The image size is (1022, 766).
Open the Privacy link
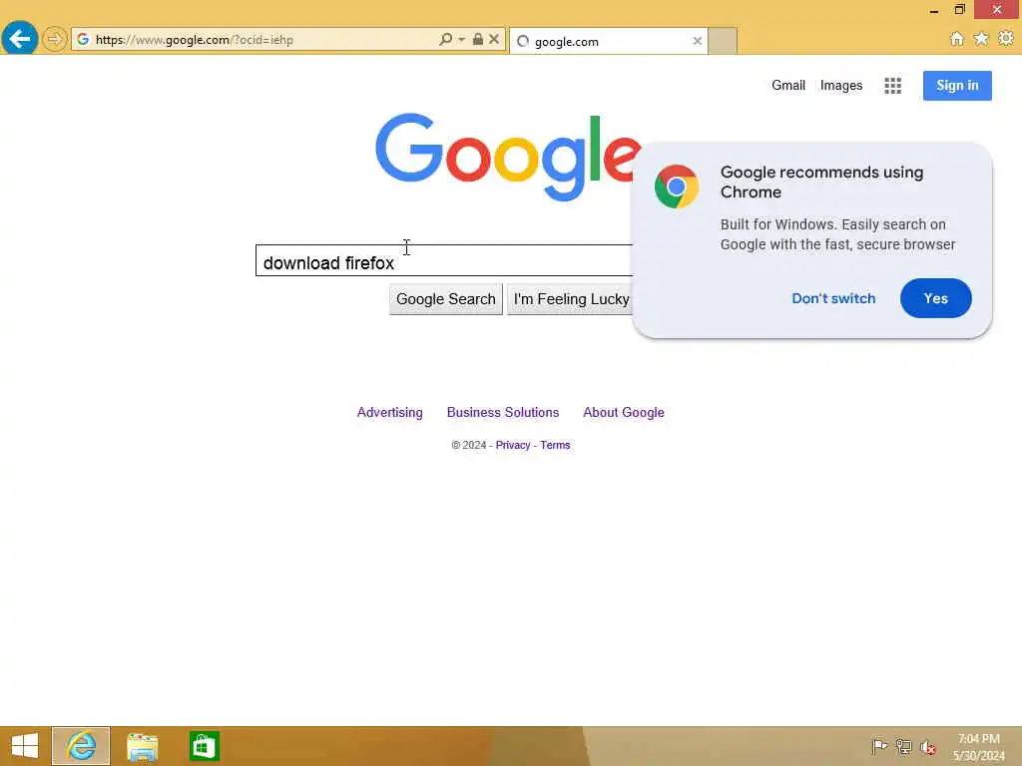[x=513, y=445]
